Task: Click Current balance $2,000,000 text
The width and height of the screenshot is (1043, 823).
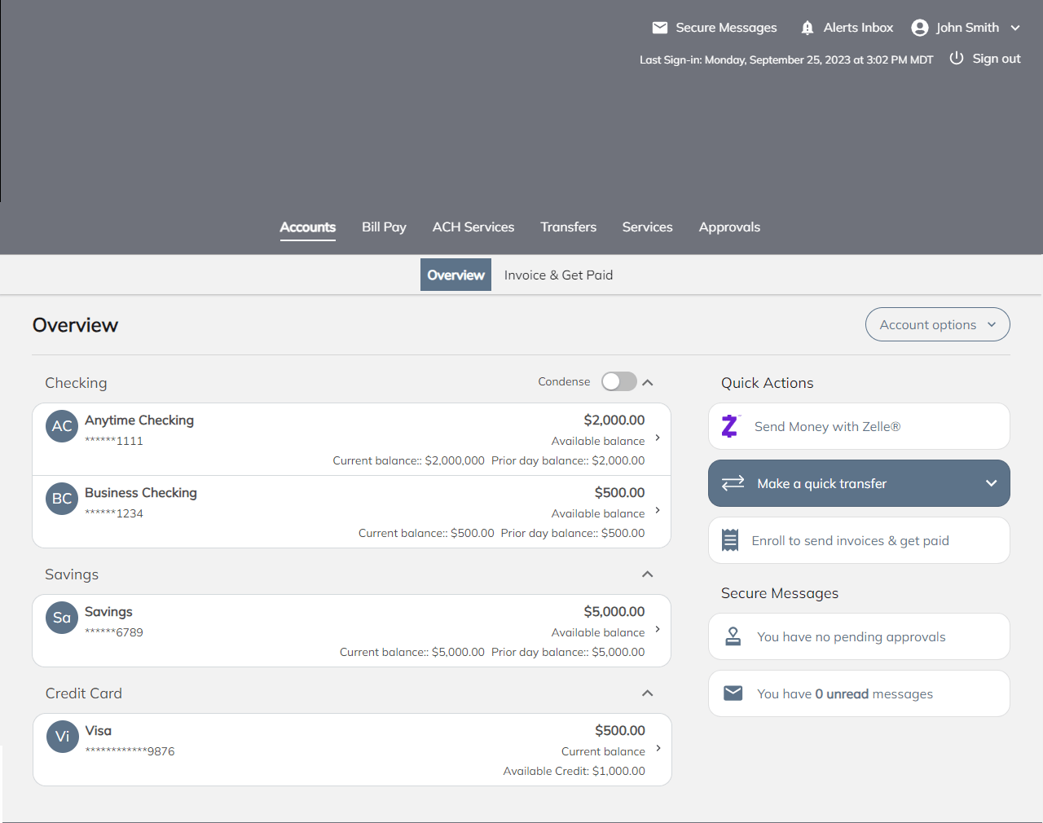Action: [x=409, y=460]
